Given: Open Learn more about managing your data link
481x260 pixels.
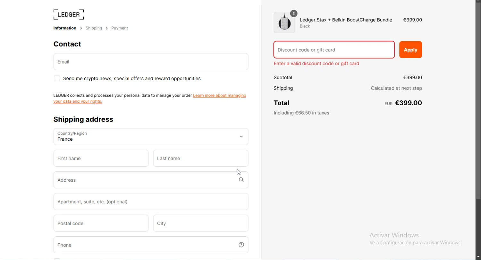Looking at the screenshot, I should tap(150, 98).
